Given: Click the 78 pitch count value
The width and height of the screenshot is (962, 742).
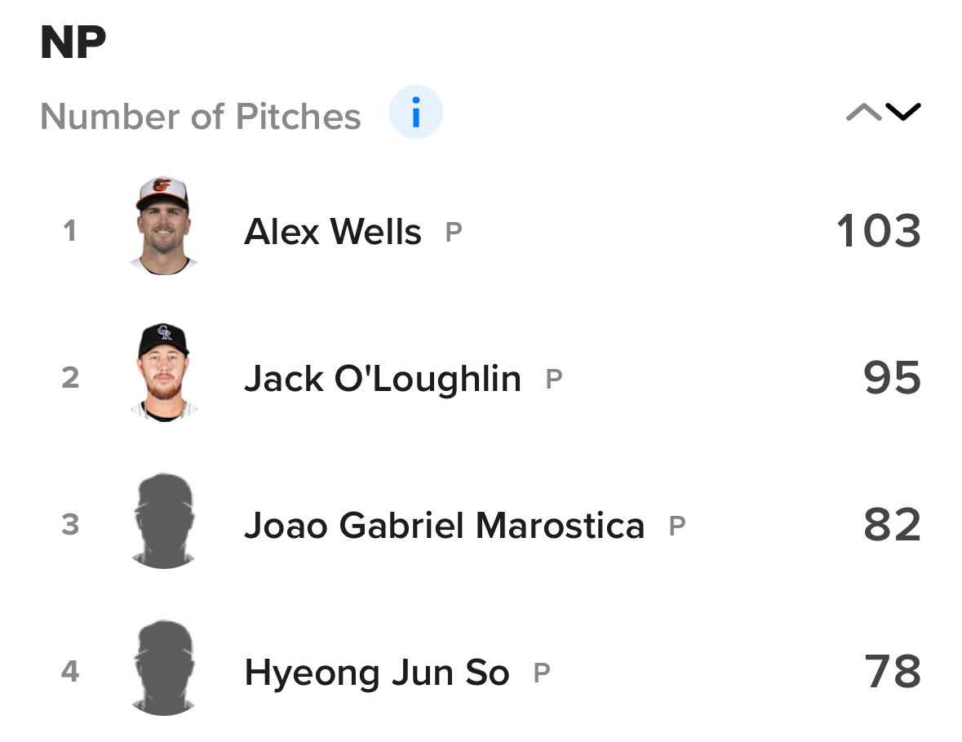Looking at the screenshot, I should pos(892,672).
